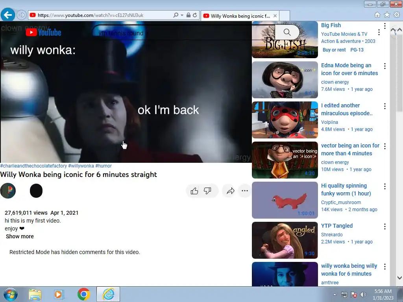Screen dimensions: 403x302
Task: Open the browser Home icon
Action: coord(377,15)
